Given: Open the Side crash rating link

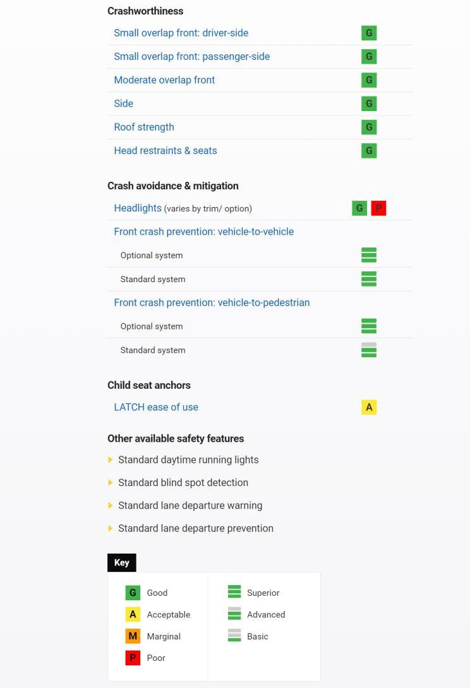Looking at the screenshot, I should pos(123,104).
